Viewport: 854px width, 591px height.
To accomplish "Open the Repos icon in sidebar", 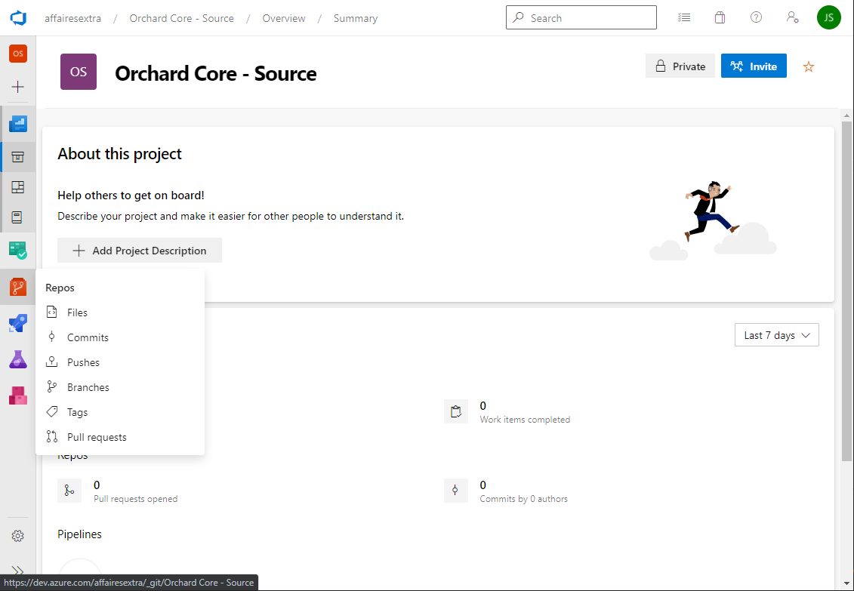I will click(18, 287).
